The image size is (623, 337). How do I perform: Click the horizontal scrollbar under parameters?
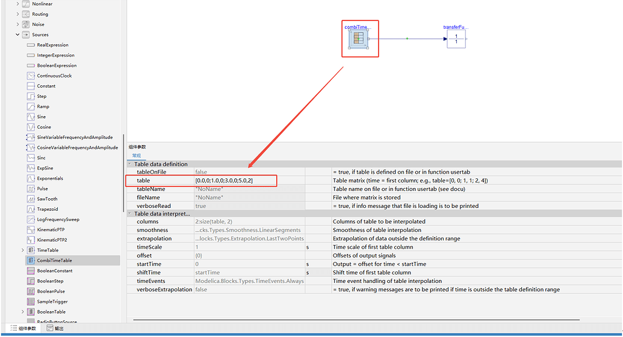(356, 320)
